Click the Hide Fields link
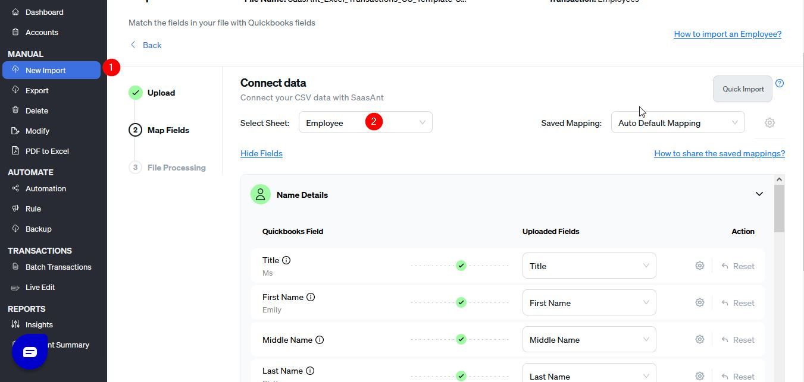Viewport: 804px width, 382px height. pyautogui.click(x=261, y=153)
